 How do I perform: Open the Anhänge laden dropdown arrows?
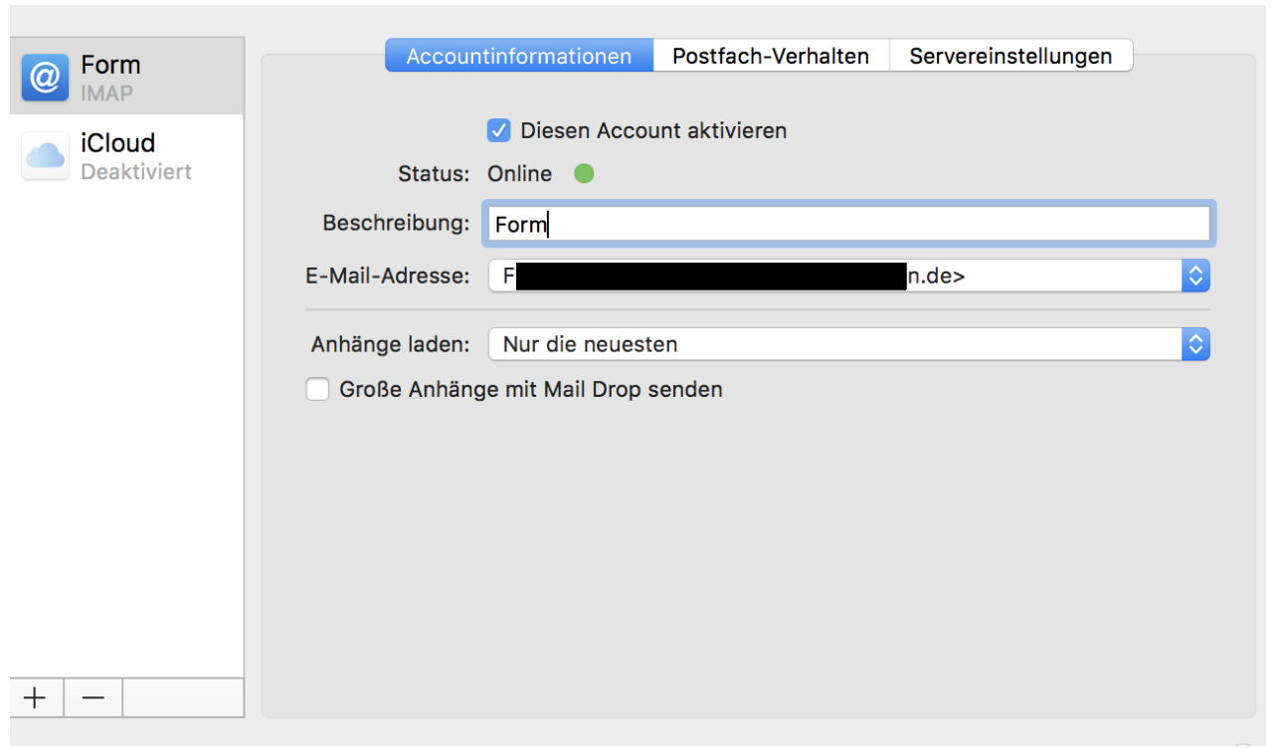pos(1195,345)
